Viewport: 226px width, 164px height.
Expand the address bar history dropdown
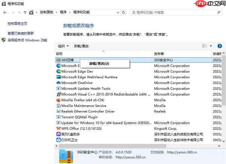click(x=118, y=12)
